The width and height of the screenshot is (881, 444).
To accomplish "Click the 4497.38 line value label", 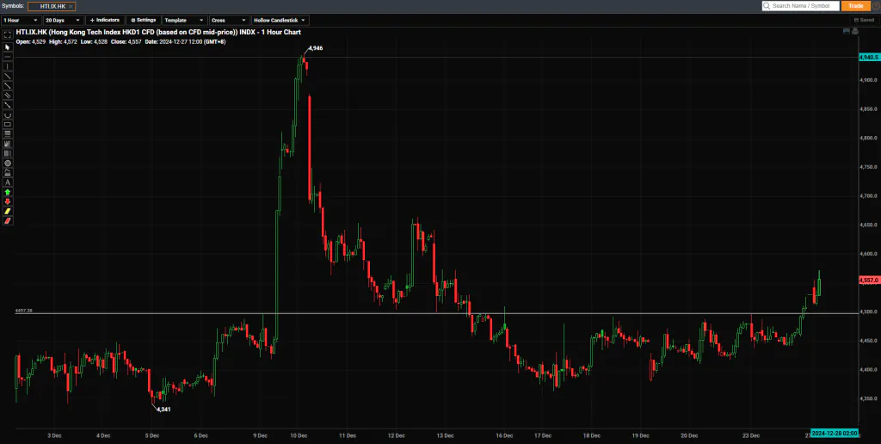I will point(23,310).
